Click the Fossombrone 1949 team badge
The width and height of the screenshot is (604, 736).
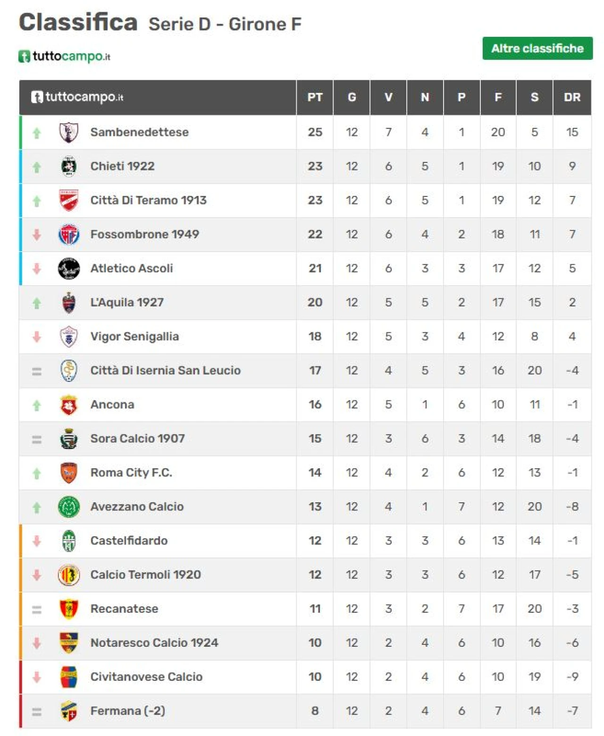69,234
